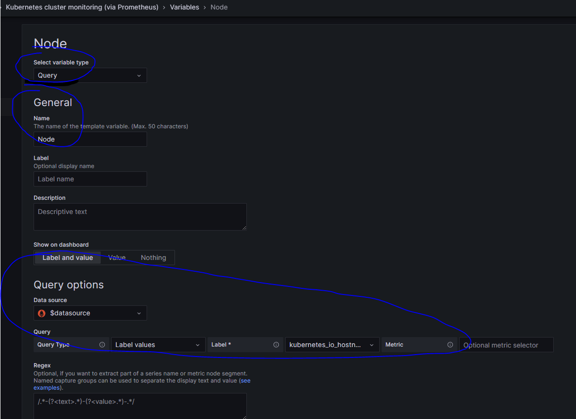Open the Kubernetes cluster monitoring breadcrumb
Screen dimensions: 576x419
82,7
